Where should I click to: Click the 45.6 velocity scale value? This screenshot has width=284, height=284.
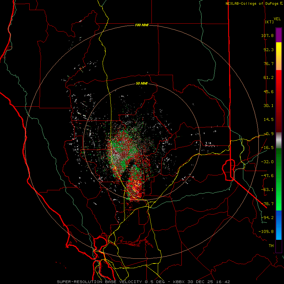(x=269, y=92)
